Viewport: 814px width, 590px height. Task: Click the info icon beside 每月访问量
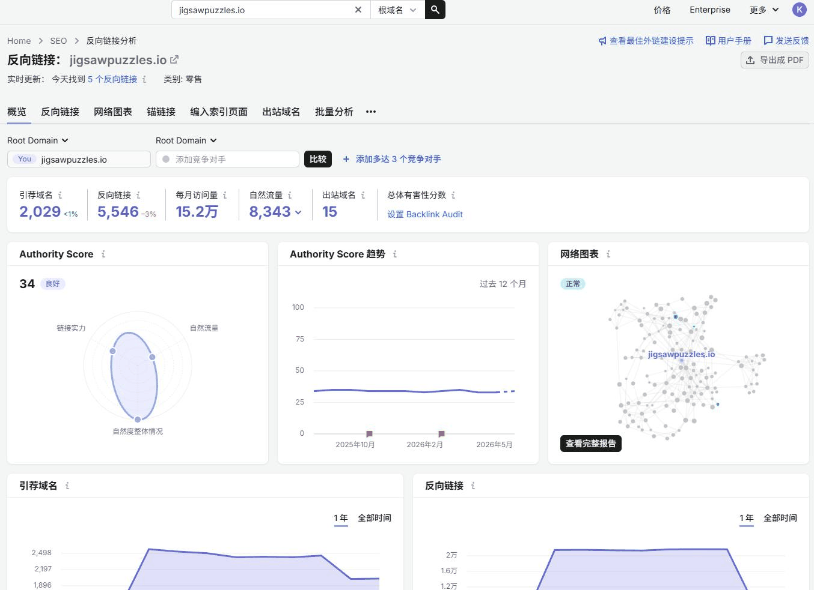pyautogui.click(x=225, y=195)
